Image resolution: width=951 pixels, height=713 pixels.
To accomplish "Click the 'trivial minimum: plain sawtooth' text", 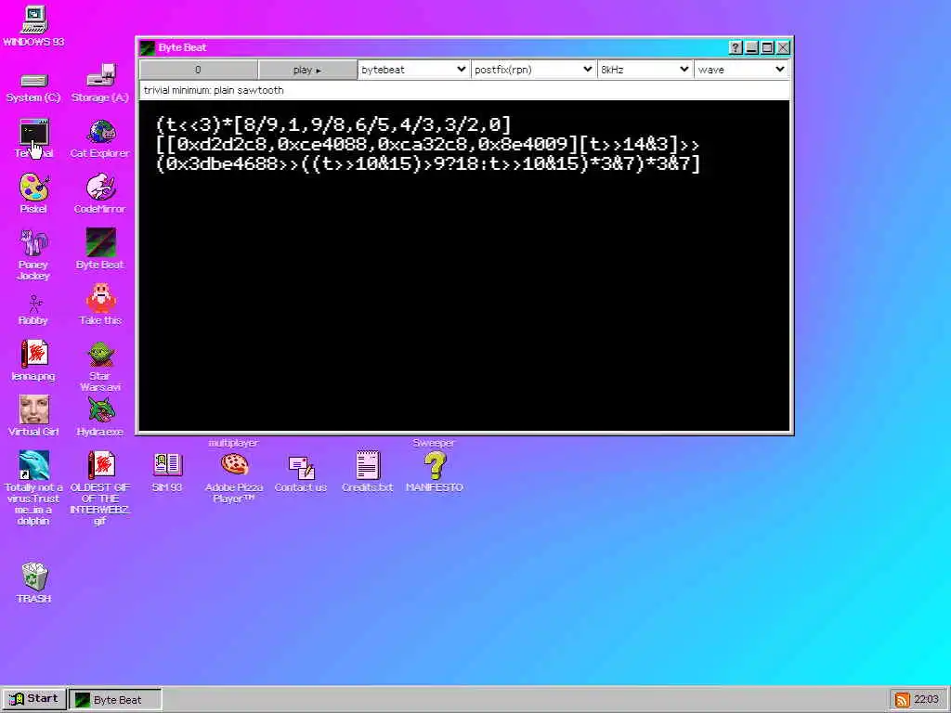I will tap(214, 90).
